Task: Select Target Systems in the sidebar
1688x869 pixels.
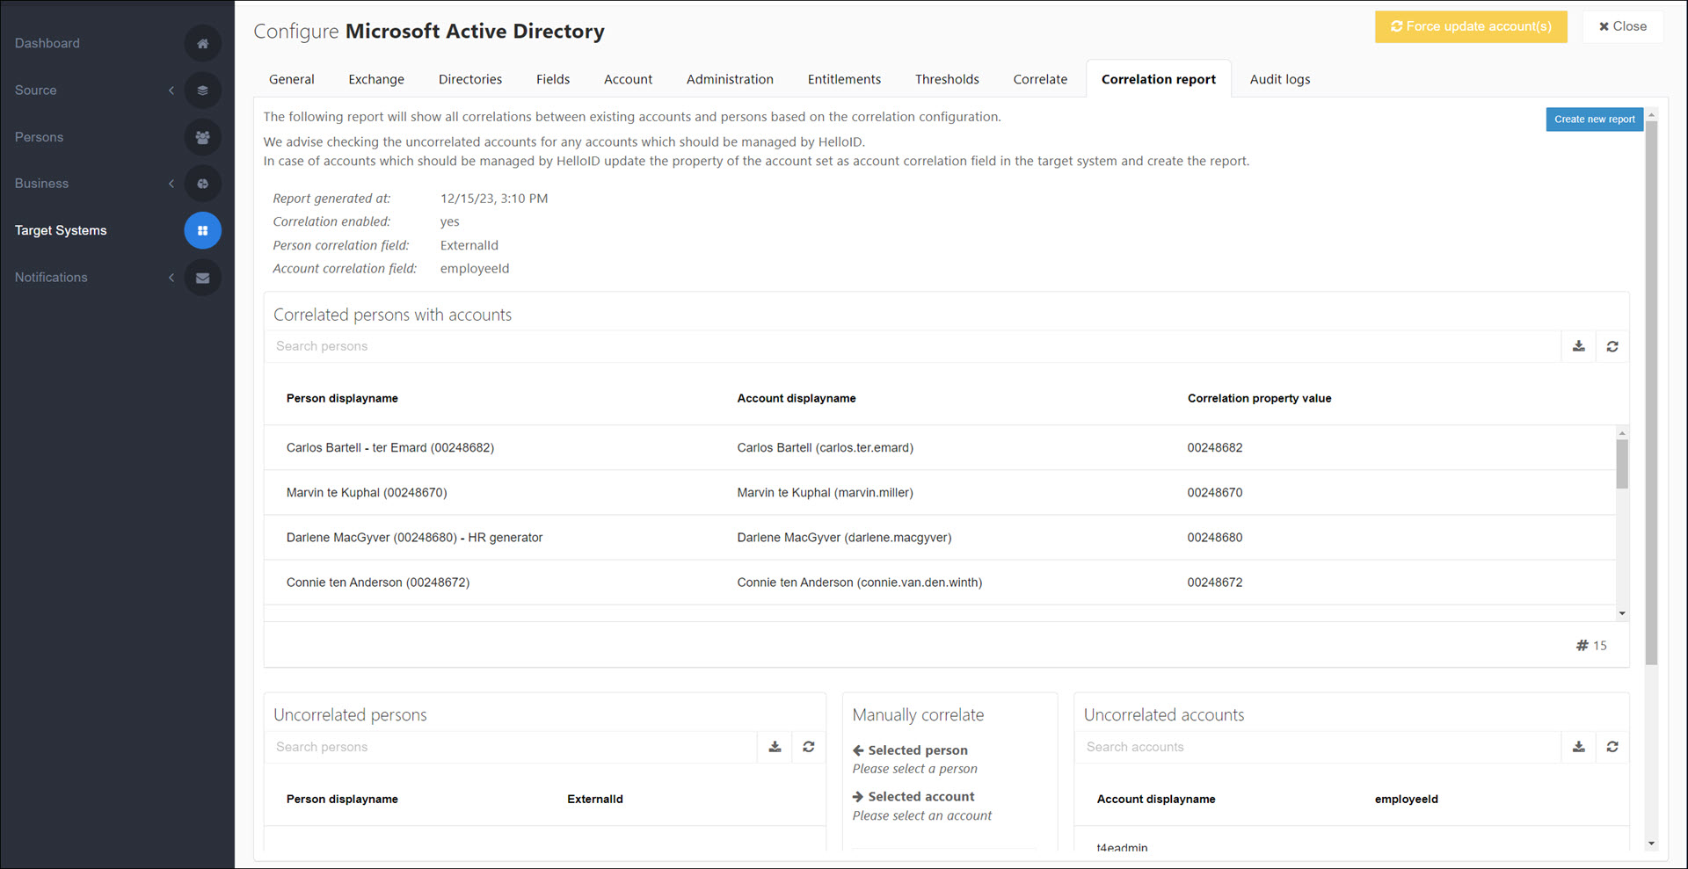Action: [61, 230]
